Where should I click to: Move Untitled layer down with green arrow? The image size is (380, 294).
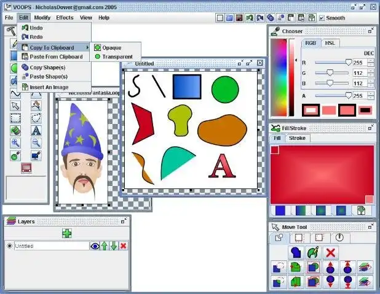[114, 246]
